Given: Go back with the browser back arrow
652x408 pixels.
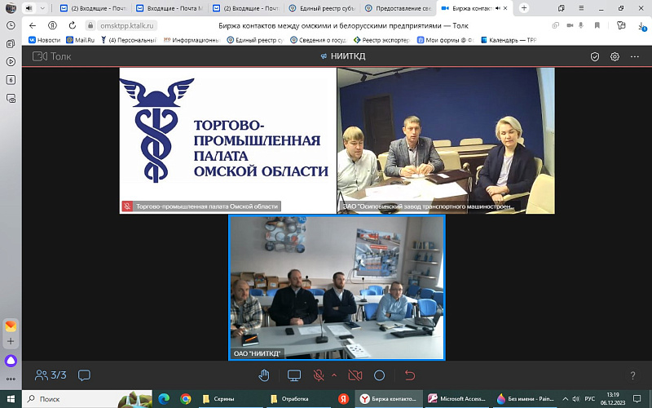Looking at the screenshot, I should 33,26.
